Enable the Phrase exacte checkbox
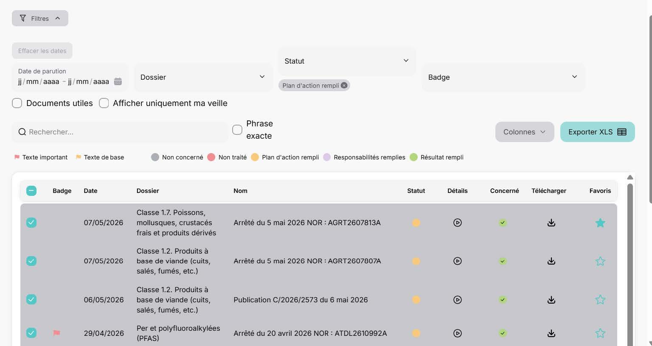The height and width of the screenshot is (346, 652). (x=237, y=130)
